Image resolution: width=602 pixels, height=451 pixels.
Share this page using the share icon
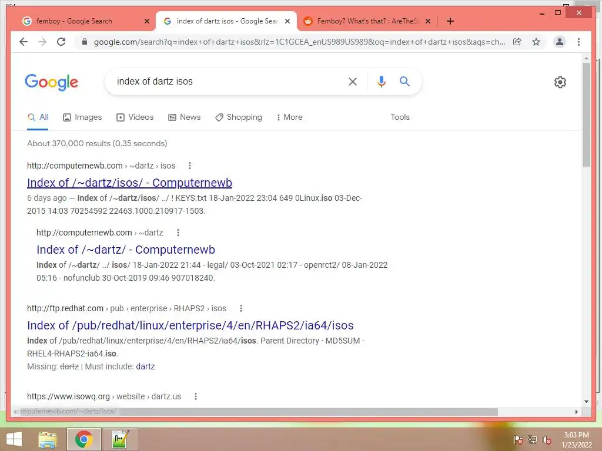517,42
